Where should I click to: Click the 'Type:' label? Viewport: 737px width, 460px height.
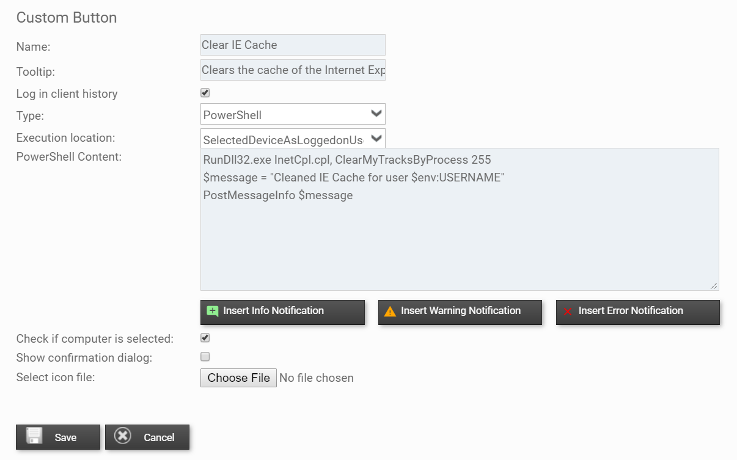pyautogui.click(x=30, y=115)
